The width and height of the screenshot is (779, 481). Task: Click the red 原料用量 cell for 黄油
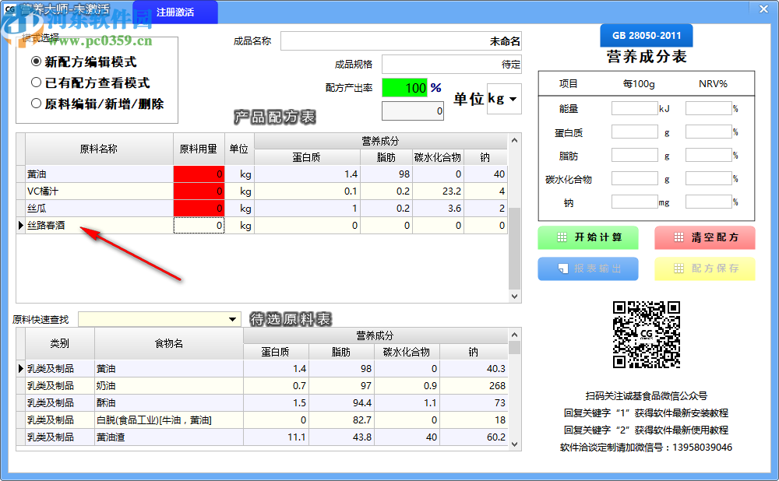pyautogui.click(x=199, y=174)
